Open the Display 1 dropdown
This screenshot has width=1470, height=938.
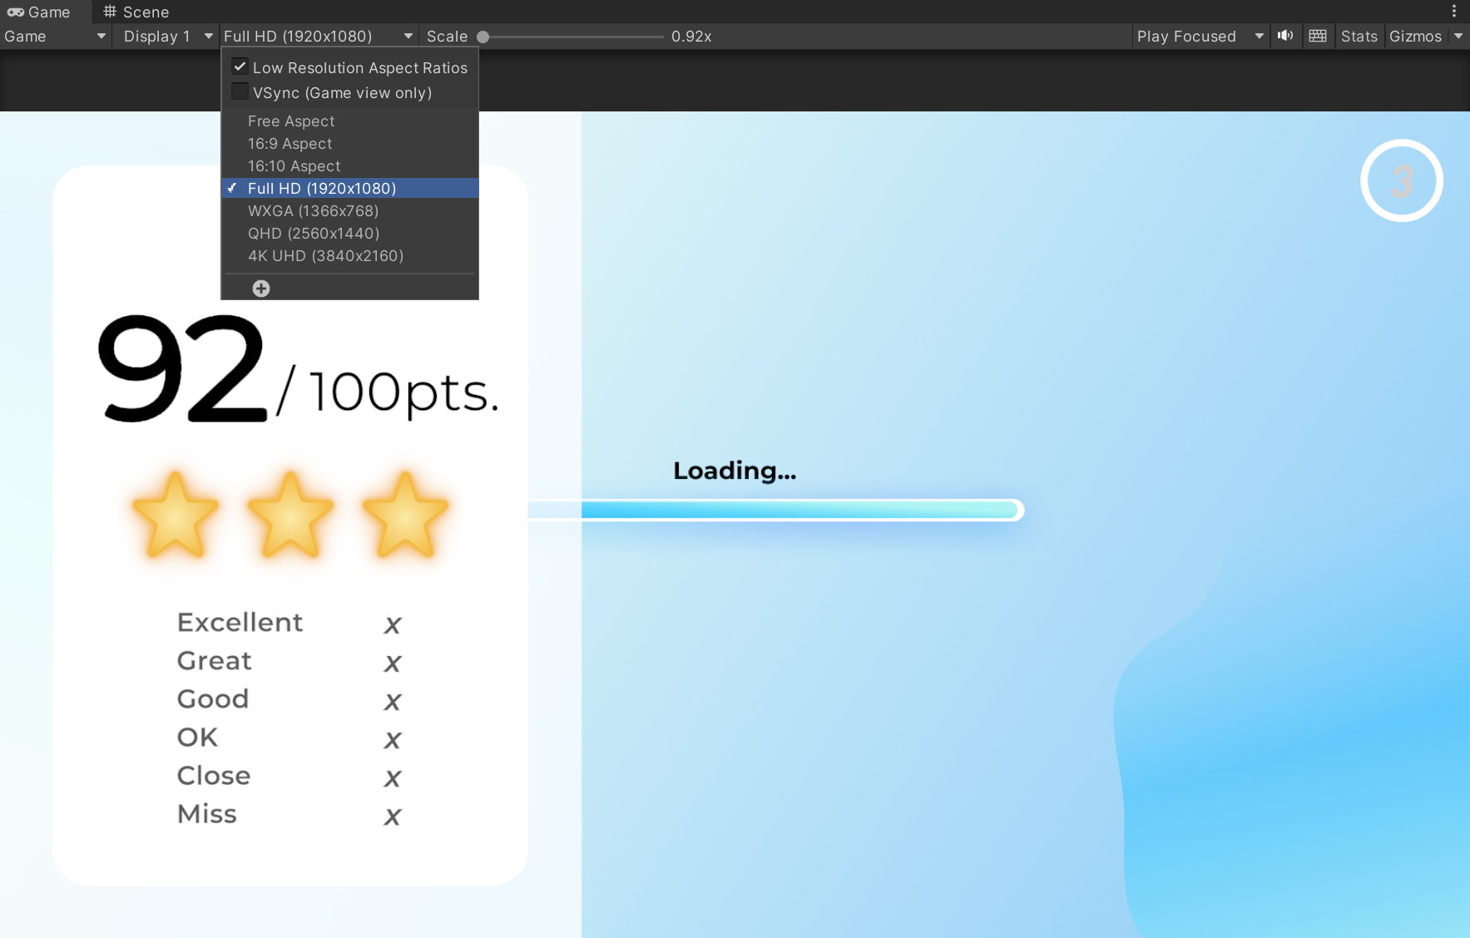pyautogui.click(x=168, y=36)
